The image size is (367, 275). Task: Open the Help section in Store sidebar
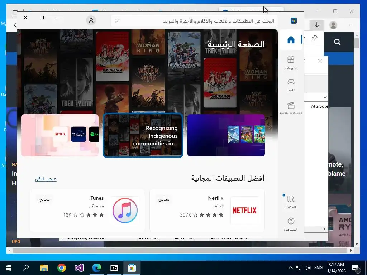[291, 224]
